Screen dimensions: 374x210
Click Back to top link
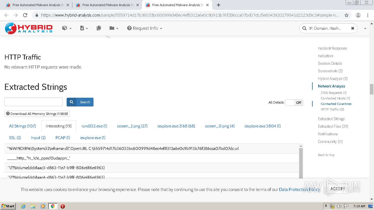(x=326, y=155)
